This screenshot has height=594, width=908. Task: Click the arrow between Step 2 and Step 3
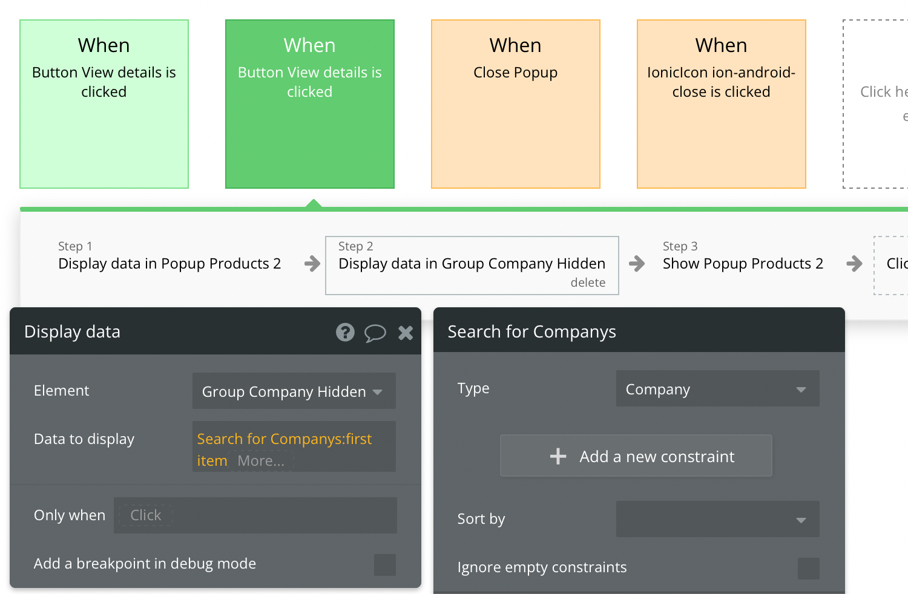pyautogui.click(x=637, y=263)
